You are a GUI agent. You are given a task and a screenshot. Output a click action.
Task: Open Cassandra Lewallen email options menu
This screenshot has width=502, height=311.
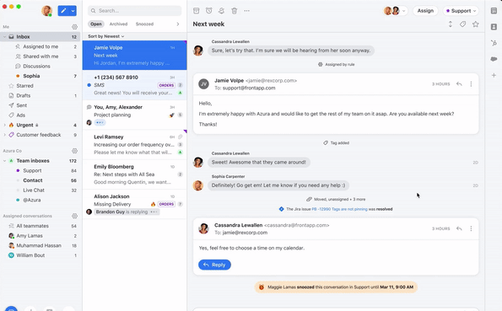coord(471,228)
